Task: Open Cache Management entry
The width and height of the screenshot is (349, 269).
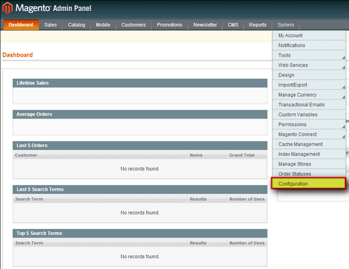Action: [309, 144]
